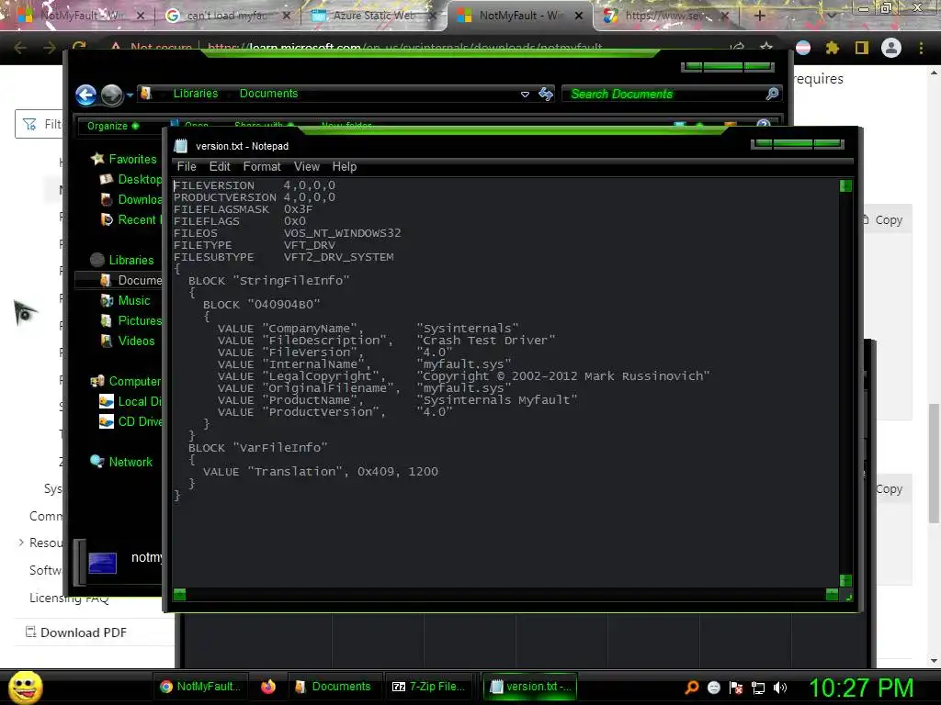Select Desktop under Favorites
This screenshot has width=941, height=705.
click(x=140, y=179)
